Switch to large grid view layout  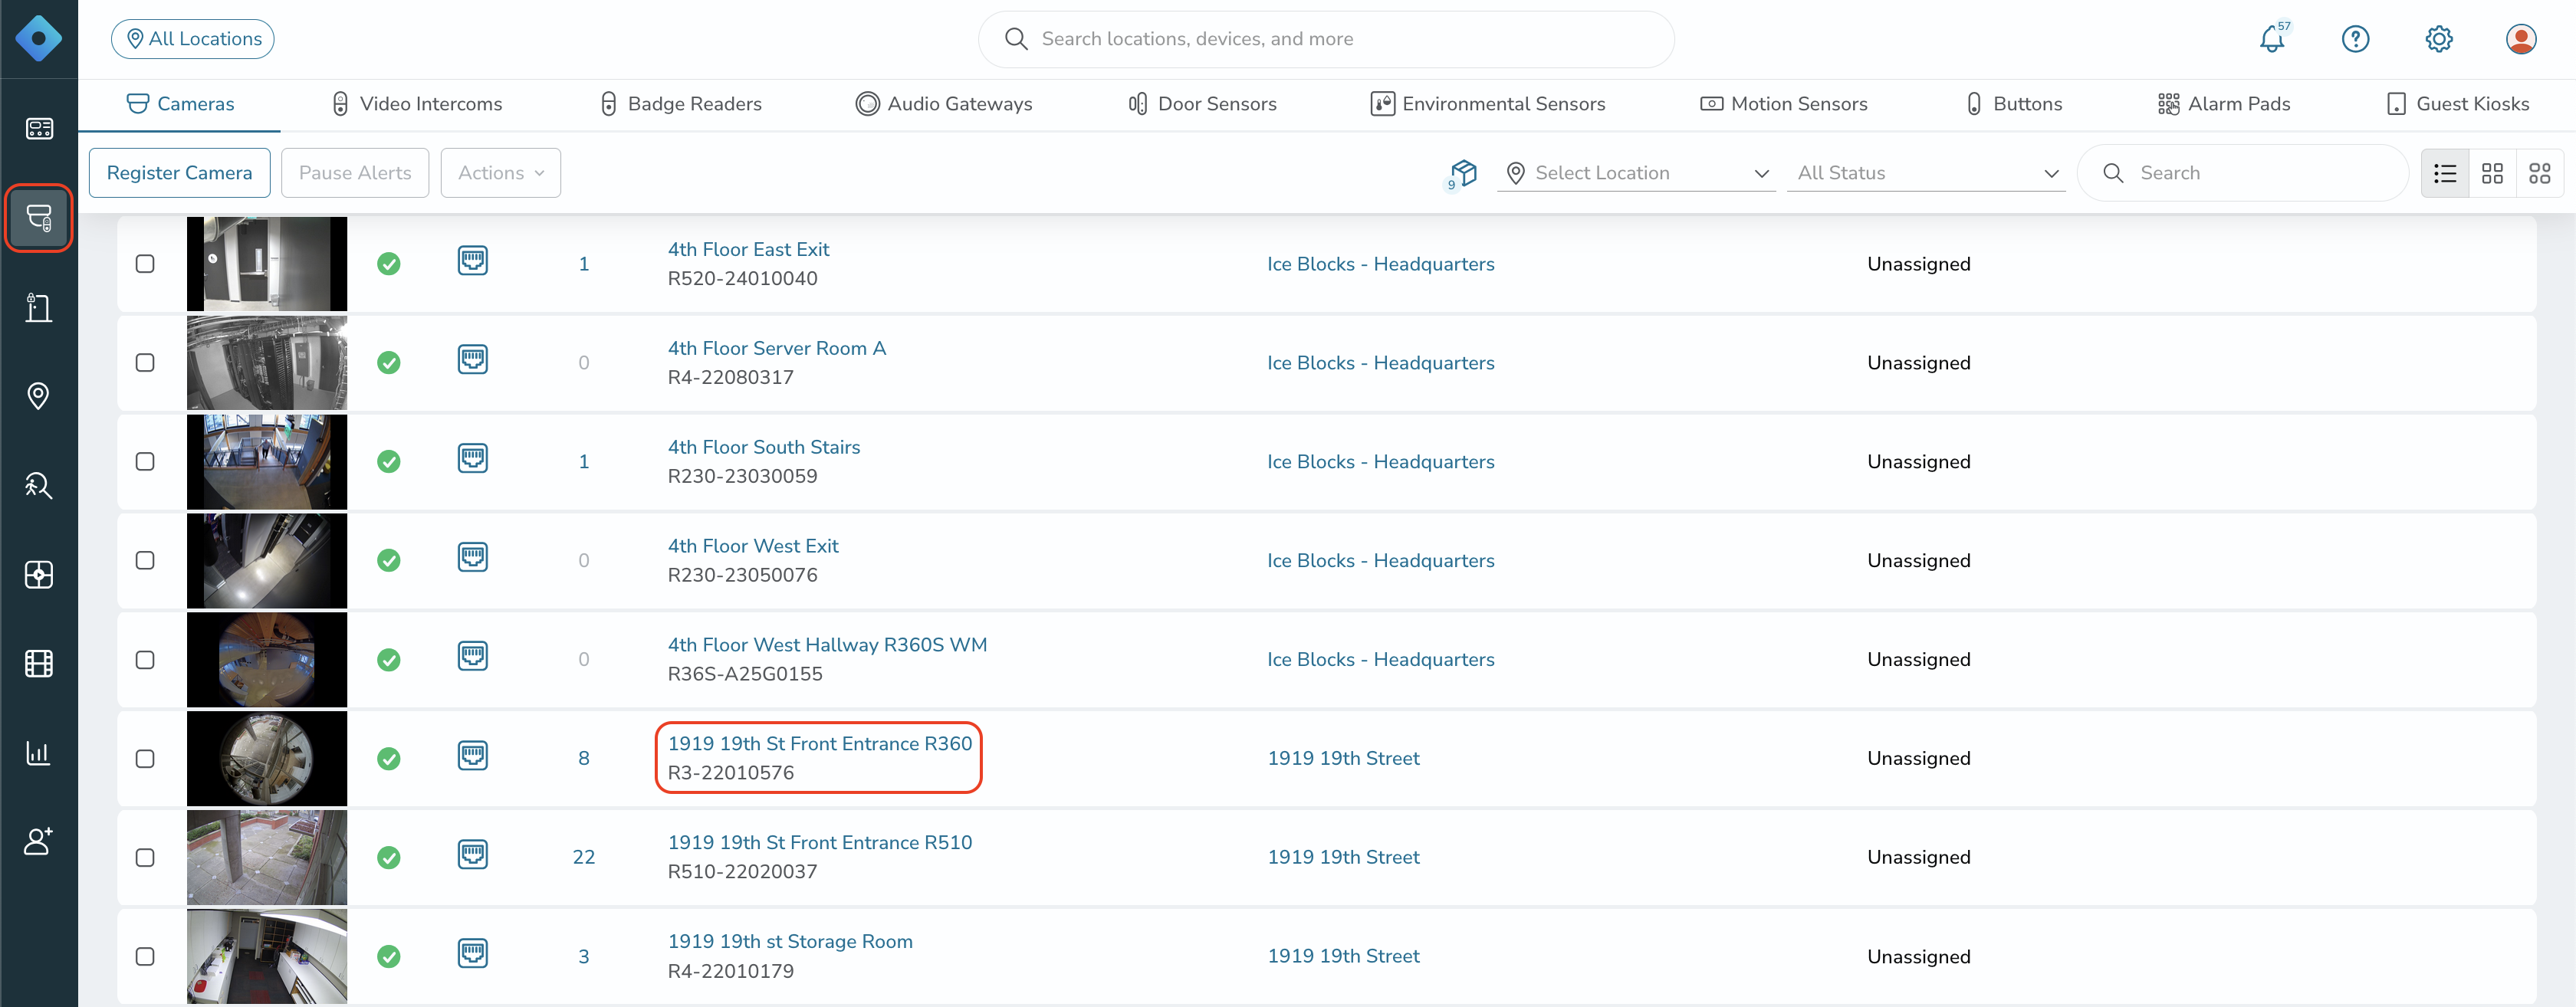(x=2539, y=173)
